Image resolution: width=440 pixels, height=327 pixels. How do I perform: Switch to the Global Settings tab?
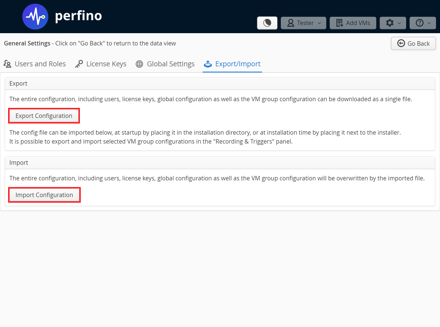165,64
